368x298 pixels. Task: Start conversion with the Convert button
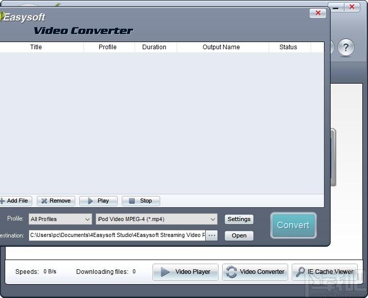tap(293, 225)
